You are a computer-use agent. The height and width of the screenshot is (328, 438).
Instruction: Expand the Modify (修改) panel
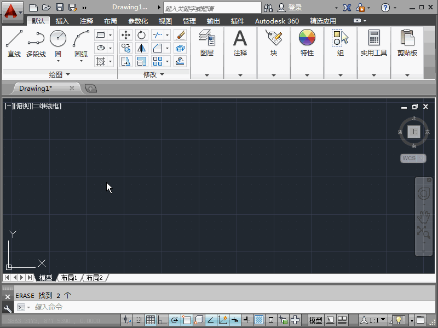153,74
